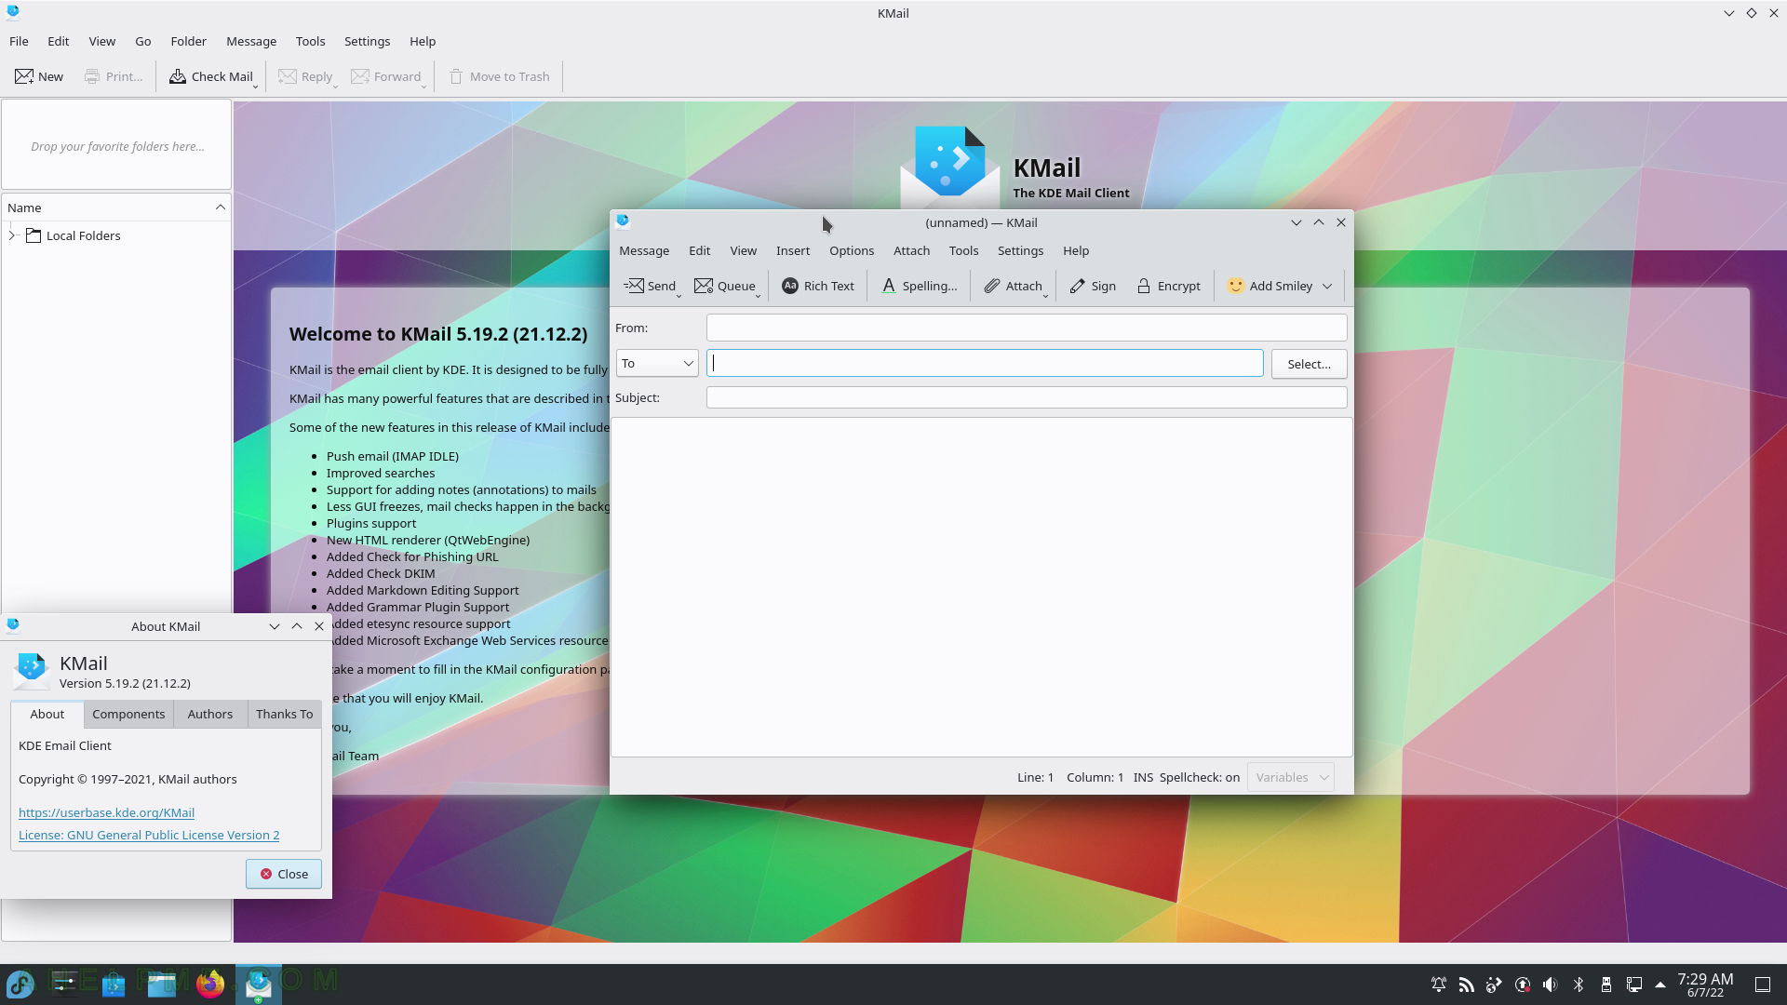The height and width of the screenshot is (1005, 1787).
Task: Open composer Insert menu
Action: [x=793, y=250]
